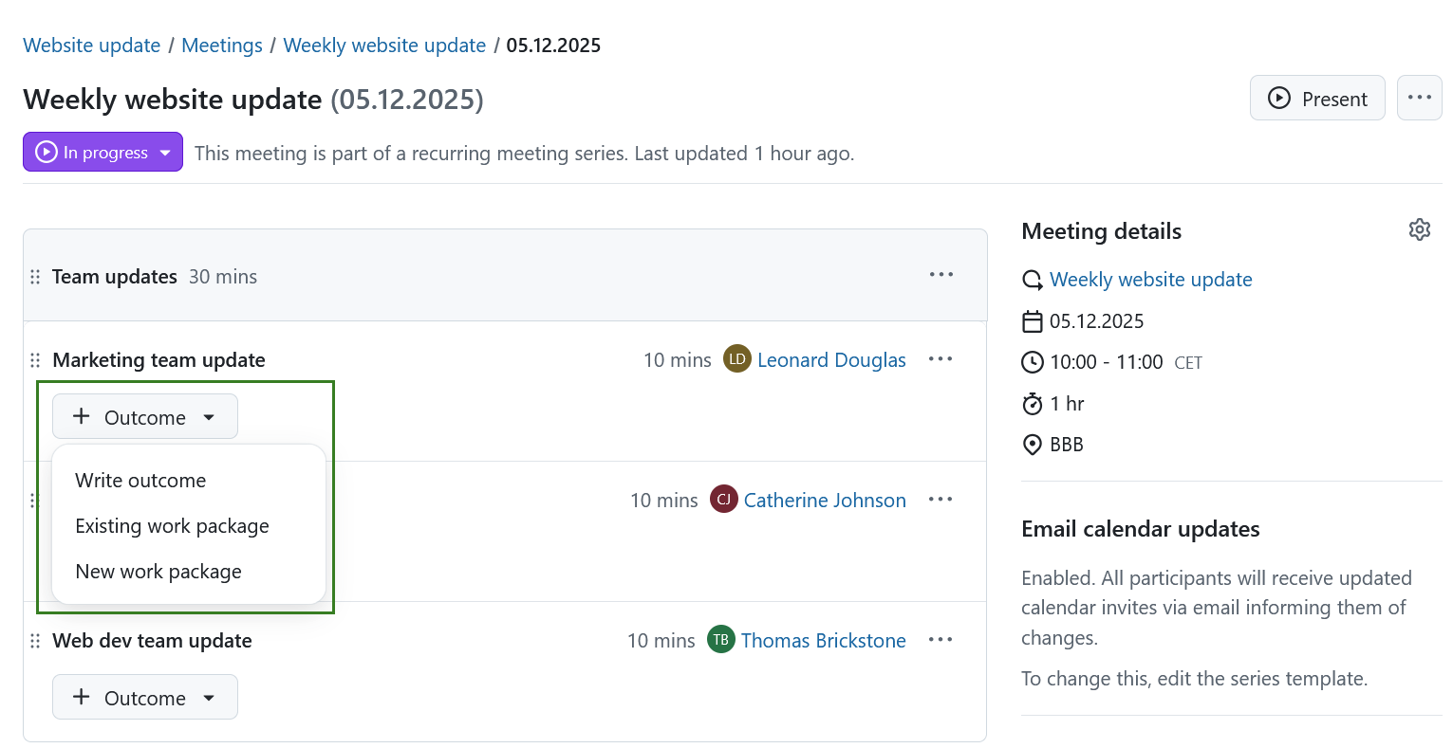The image size is (1453, 748).
Task: Click the recurring meeting icon in Meeting details
Action: point(1032,280)
